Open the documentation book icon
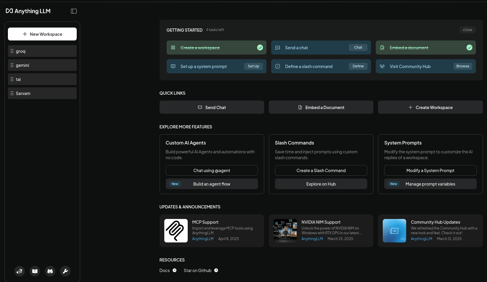487x282 pixels. [35, 271]
